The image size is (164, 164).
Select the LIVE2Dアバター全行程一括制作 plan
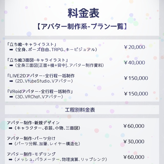(41, 76)
